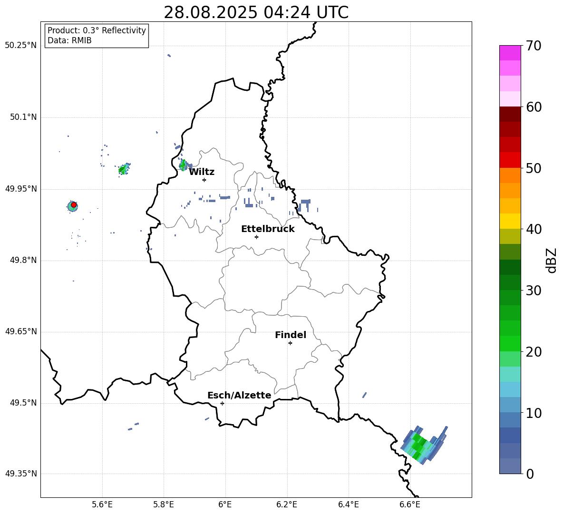The height and width of the screenshot is (514, 563).
Task: Pick the orange swatch just below 50
Action: pos(510,175)
